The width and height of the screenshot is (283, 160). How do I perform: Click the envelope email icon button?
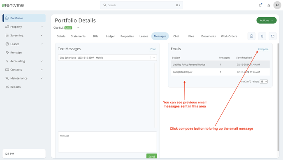(273, 36)
